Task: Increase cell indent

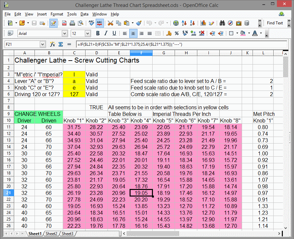Action: [x=221, y=34]
